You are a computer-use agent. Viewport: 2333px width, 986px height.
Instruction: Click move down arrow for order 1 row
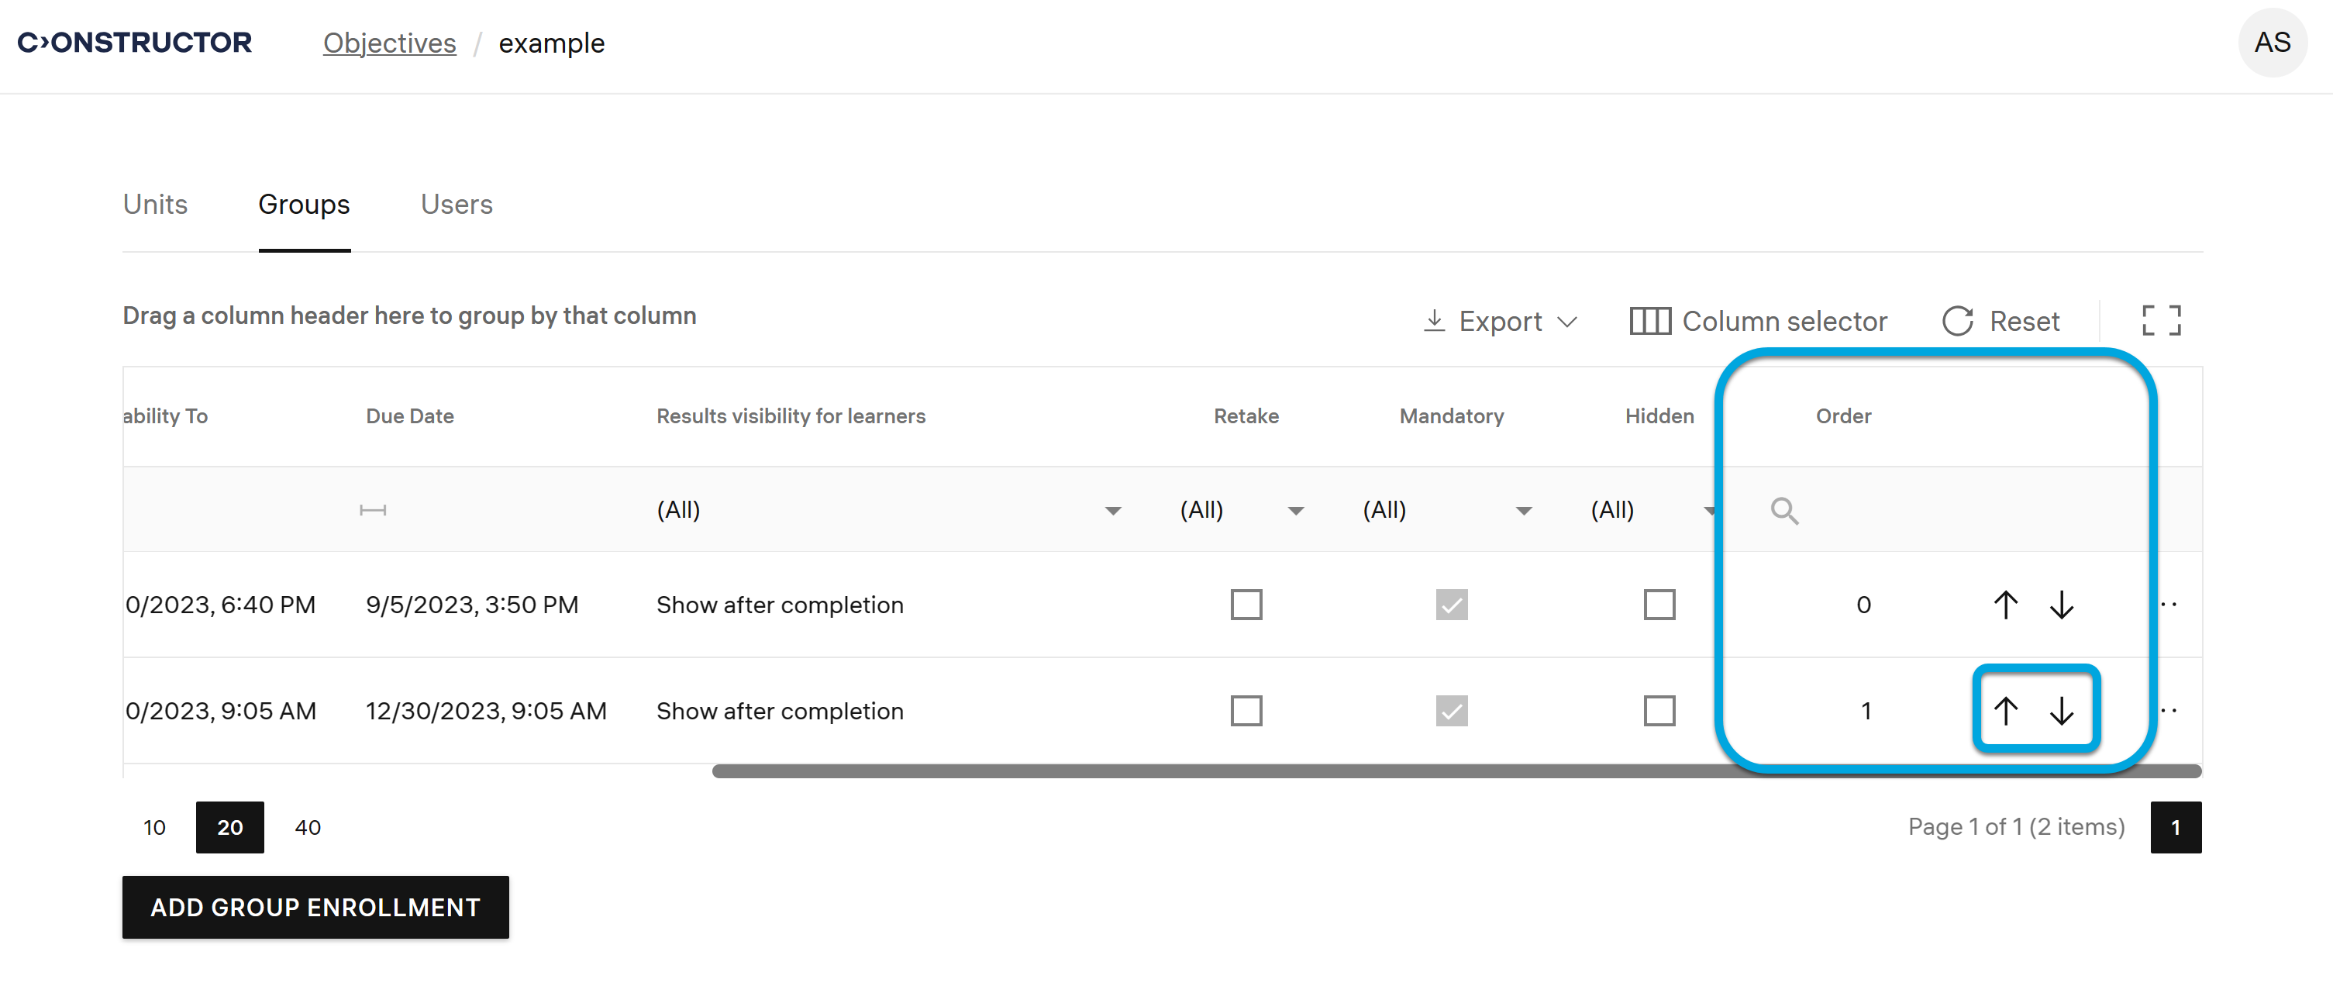(x=2061, y=711)
